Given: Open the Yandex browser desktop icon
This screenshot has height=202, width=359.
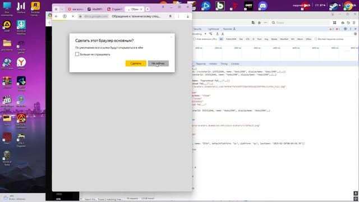Looking at the screenshot, I should [x=21, y=63].
